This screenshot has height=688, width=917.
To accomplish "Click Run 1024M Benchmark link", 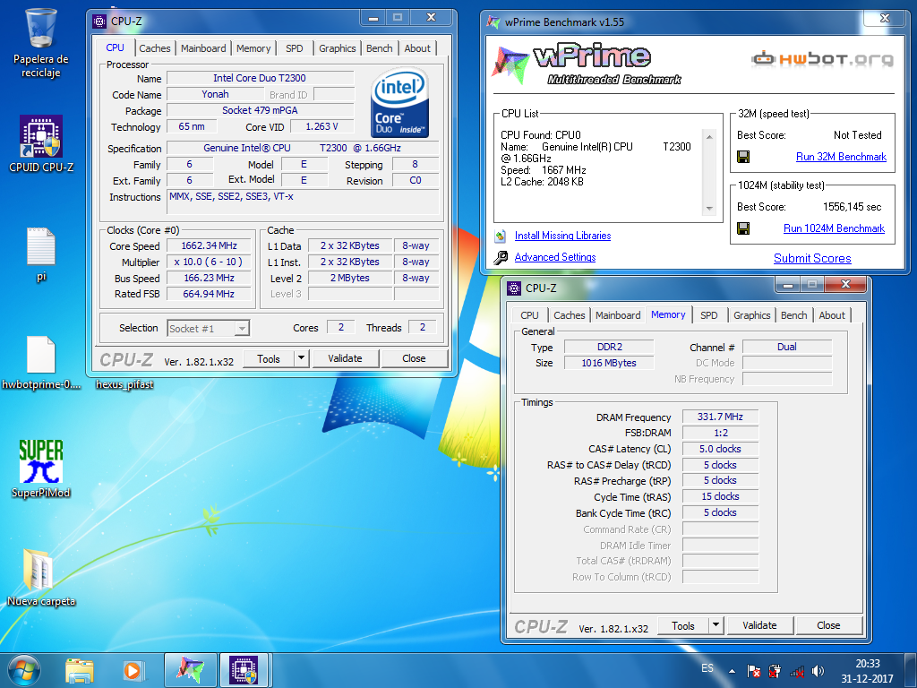I will 834,228.
